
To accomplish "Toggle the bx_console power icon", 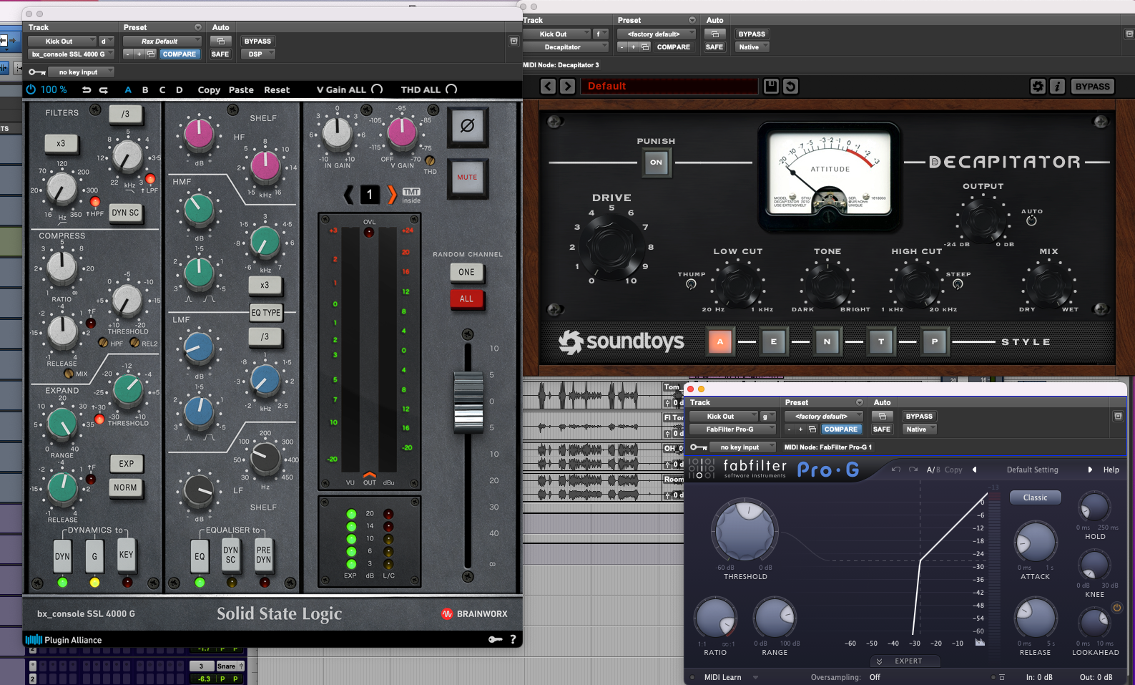I will [31, 89].
